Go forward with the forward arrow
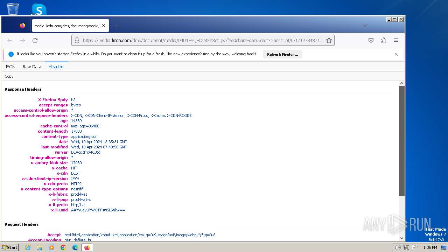Viewport: 448px width, 252px height. [22, 41]
